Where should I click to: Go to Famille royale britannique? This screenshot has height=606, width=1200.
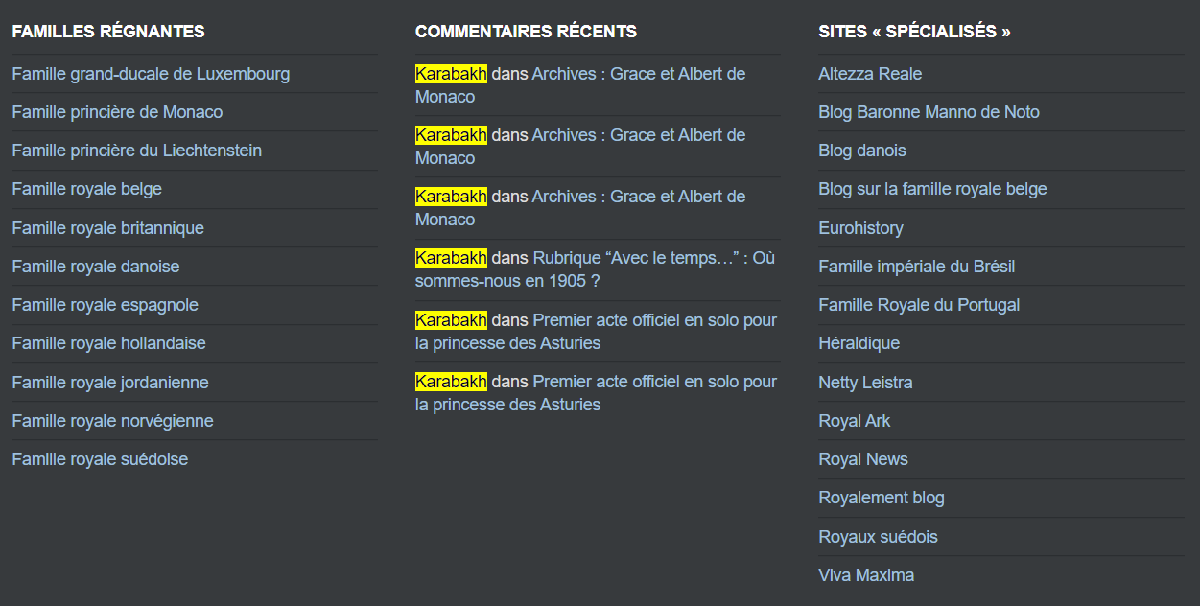pyautogui.click(x=107, y=228)
